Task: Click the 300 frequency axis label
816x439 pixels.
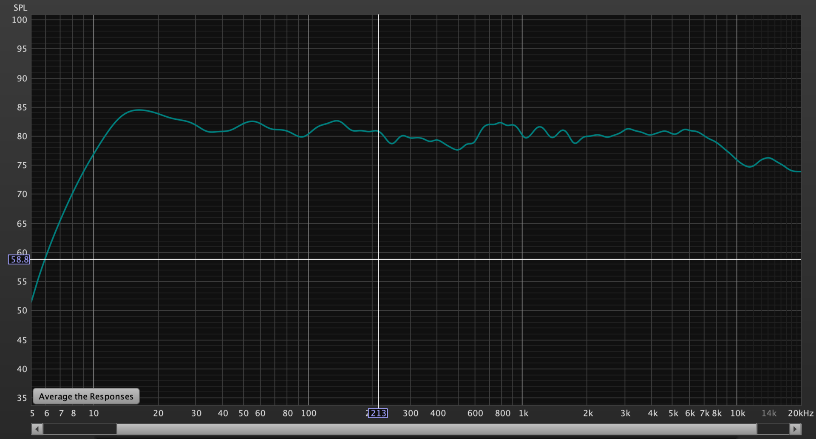Action: coord(411,413)
